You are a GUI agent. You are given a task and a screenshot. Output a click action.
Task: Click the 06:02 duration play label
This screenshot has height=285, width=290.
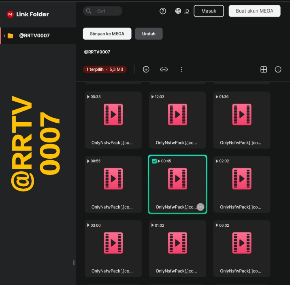[222, 225]
